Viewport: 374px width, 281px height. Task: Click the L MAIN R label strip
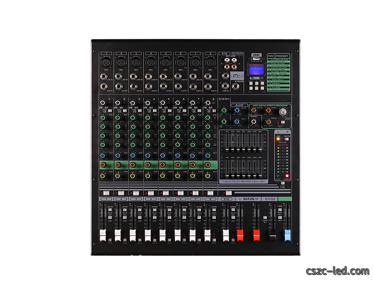(248, 199)
